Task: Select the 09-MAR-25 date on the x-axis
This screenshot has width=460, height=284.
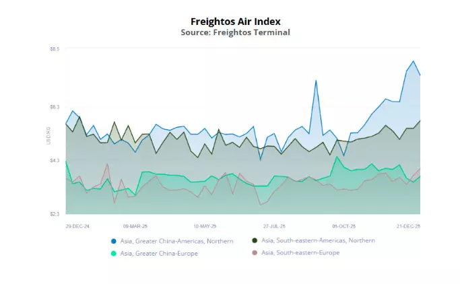Action: [x=135, y=226]
